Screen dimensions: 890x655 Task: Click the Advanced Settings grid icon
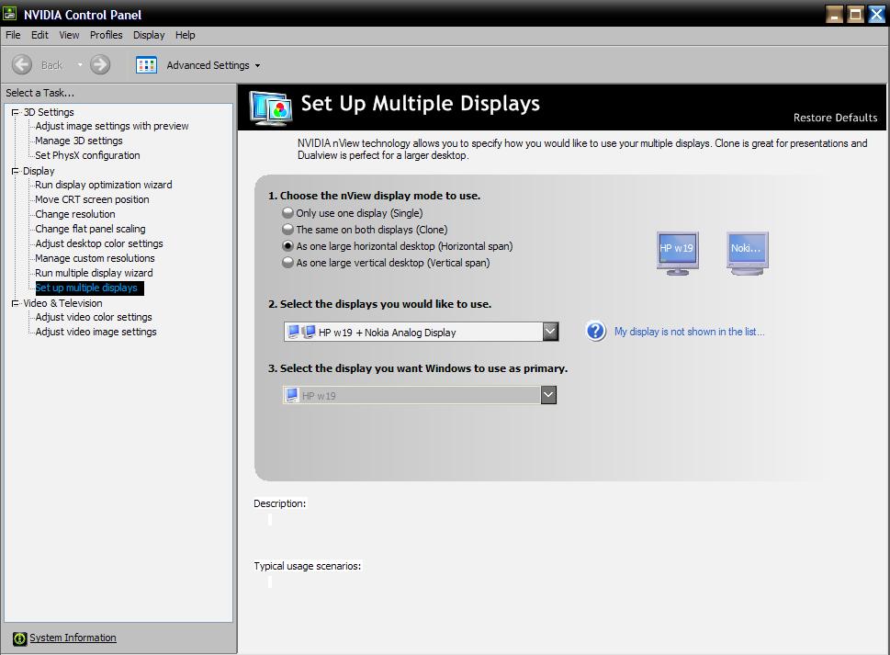146,65
